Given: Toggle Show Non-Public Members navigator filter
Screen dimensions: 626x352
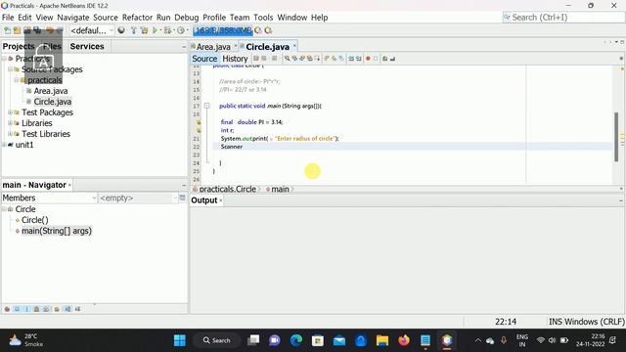Looking at the screenshot, I should click(37, 309).
